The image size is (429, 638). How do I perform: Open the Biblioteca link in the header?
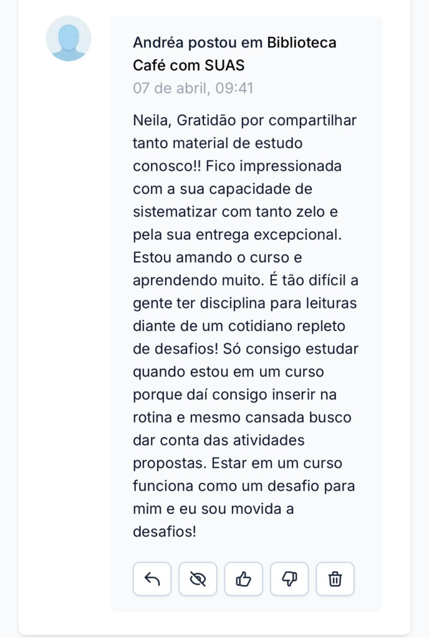(x=302, y=42)
